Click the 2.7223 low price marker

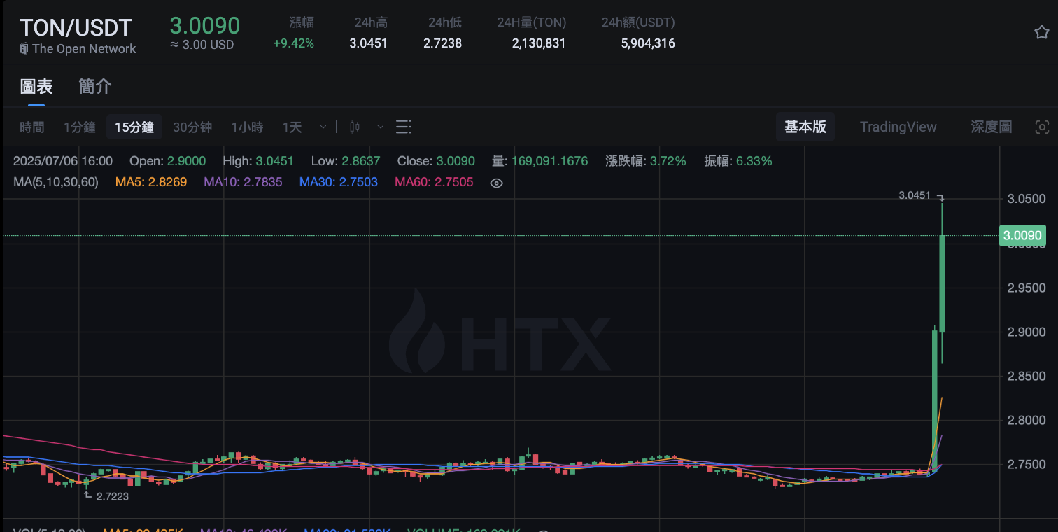112,496
